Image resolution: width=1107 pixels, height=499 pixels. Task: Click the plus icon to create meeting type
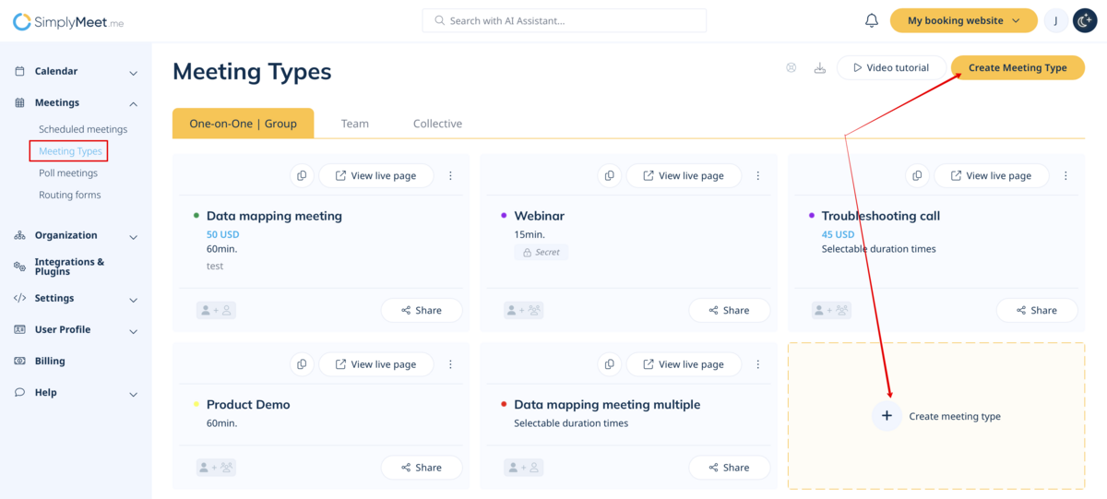[887, 416]
